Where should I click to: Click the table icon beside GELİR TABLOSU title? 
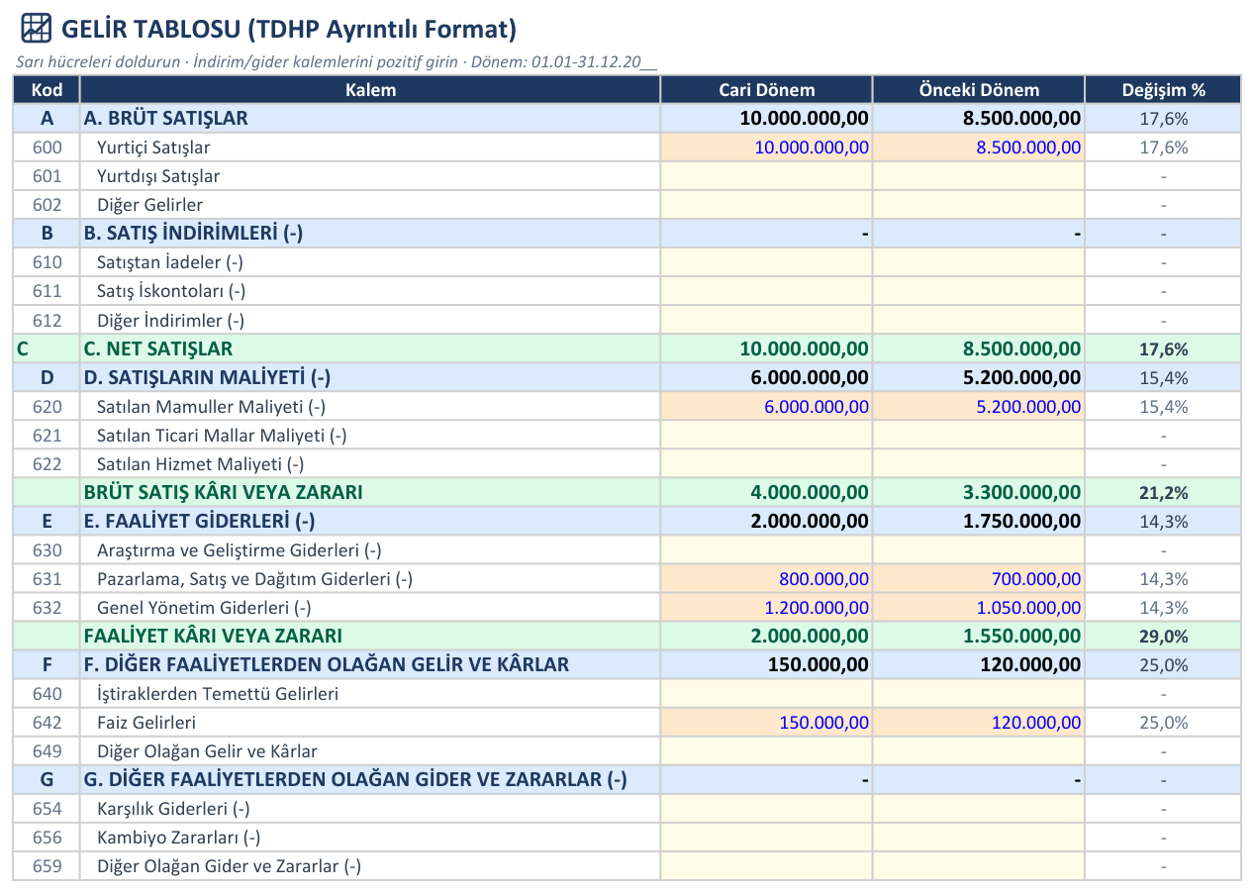(x=36, y=29)
